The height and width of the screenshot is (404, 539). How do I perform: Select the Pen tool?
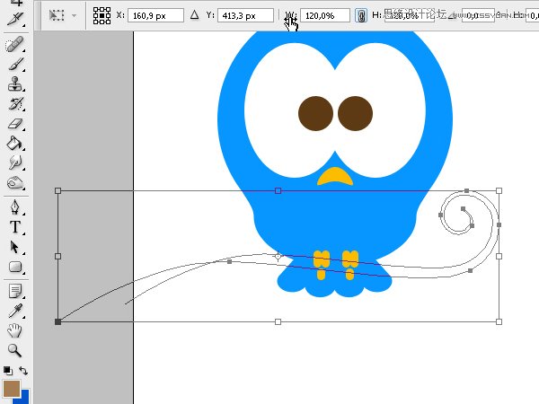coord(14,206)
